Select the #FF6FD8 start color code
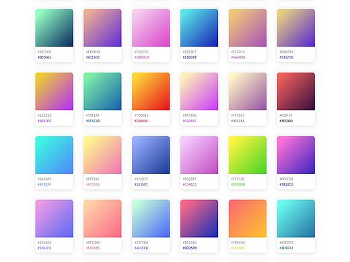Viewport: 350px width, 262px height. coord(286,179)
